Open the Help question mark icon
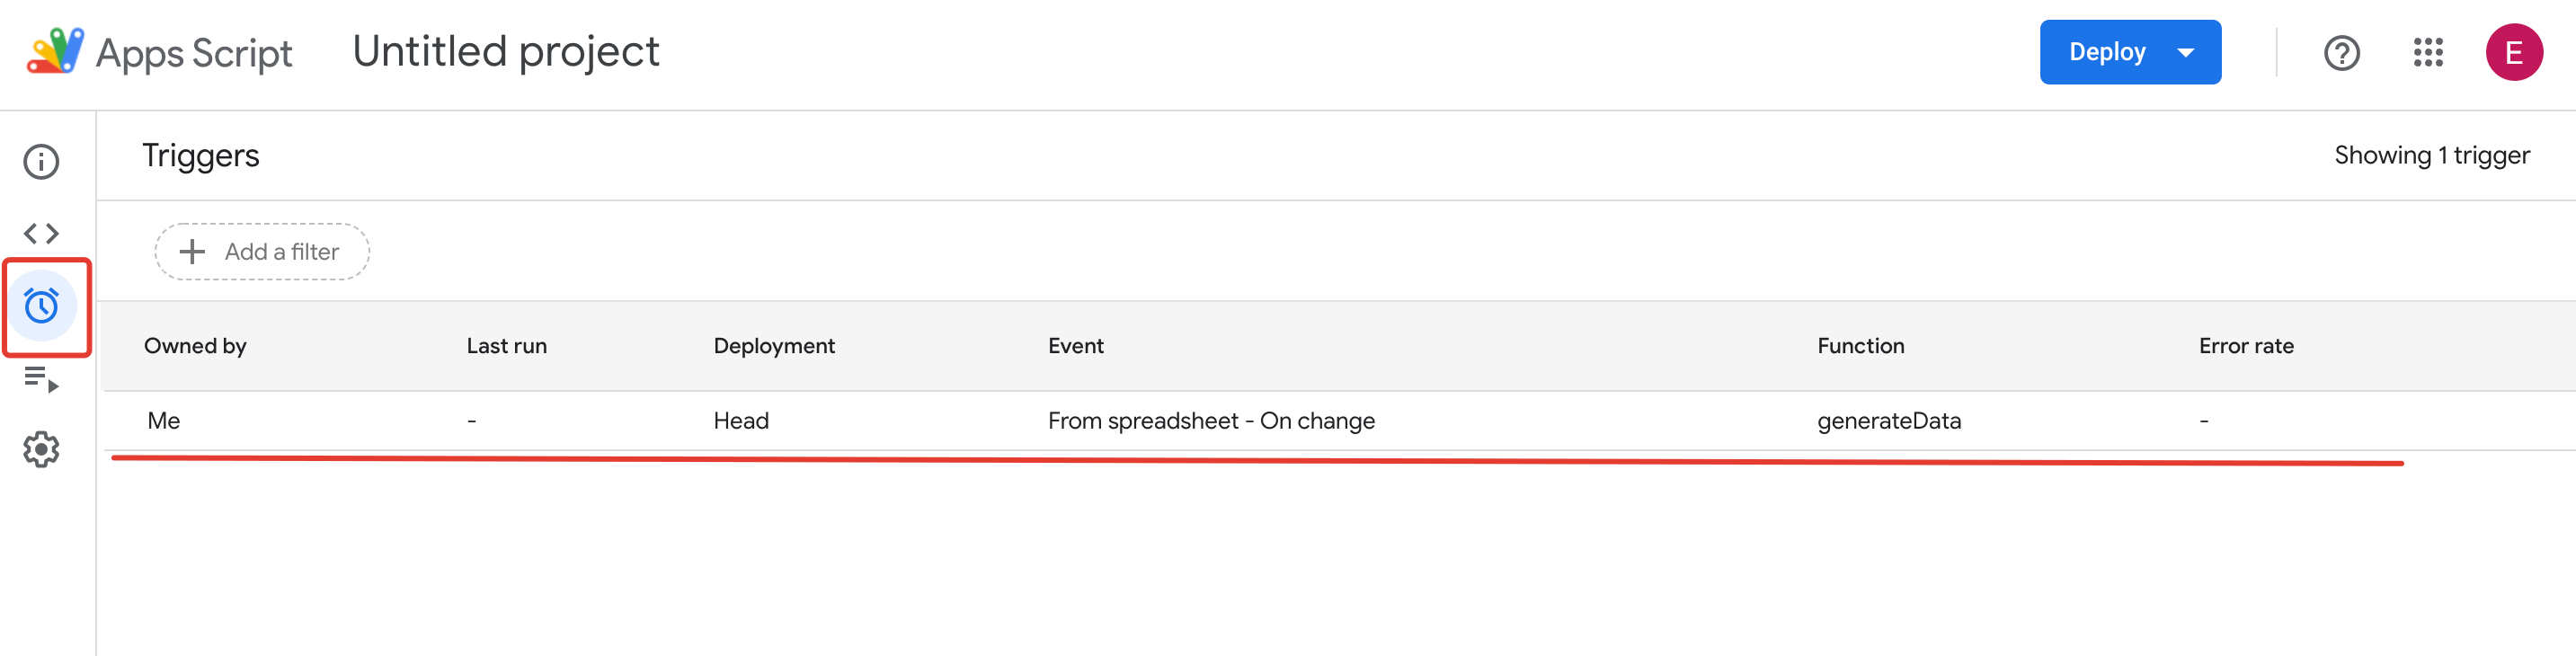 pos(2341,53)
